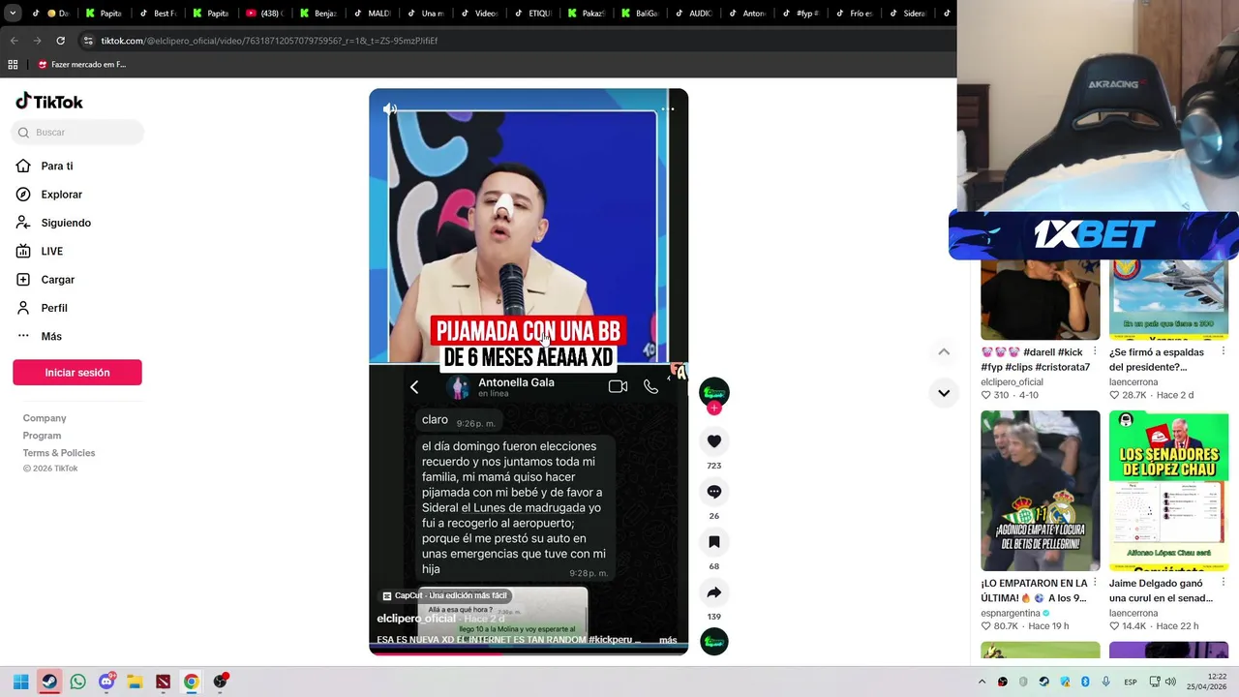Open the elclipero_oficial username on the video
1239x697 pixels.
[x=416, y=619]
